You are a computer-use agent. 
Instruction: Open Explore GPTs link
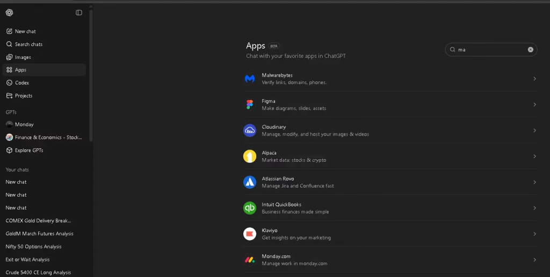point(29,151)
